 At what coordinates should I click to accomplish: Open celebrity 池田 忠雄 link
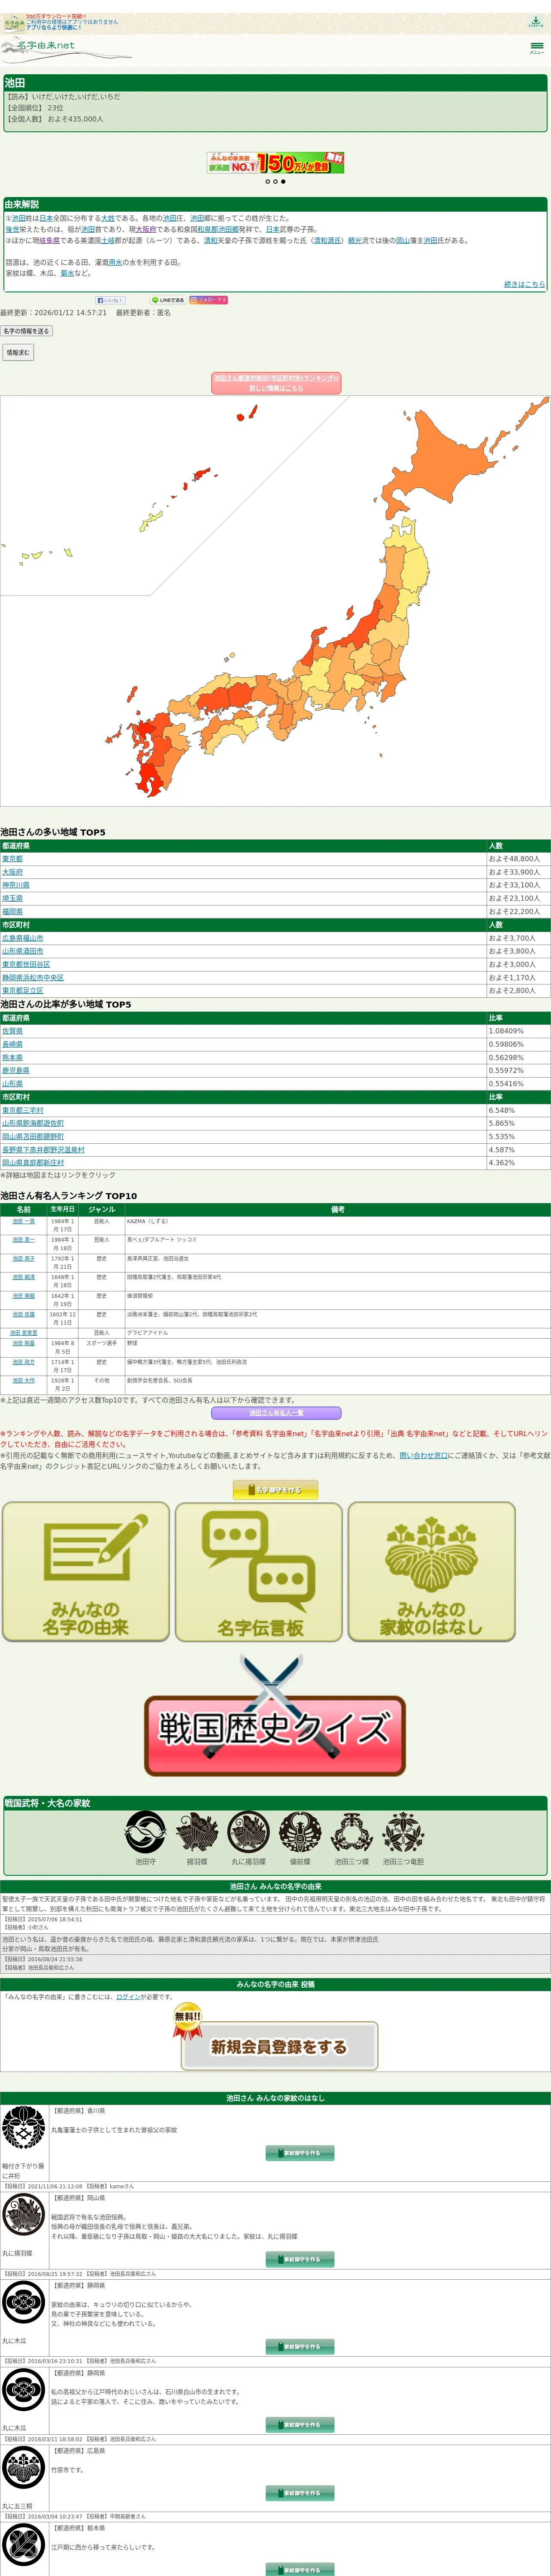pos(24,1314)
